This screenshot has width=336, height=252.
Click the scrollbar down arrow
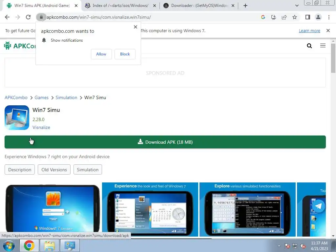333,236
